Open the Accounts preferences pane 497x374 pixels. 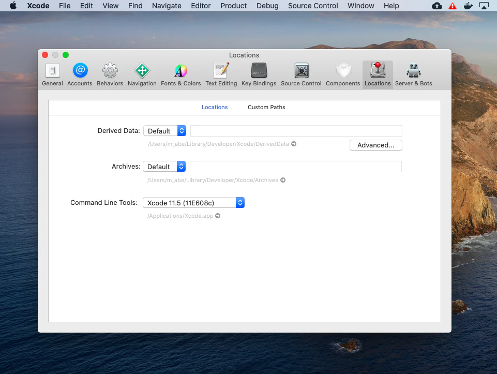click(x=80, y=75)
